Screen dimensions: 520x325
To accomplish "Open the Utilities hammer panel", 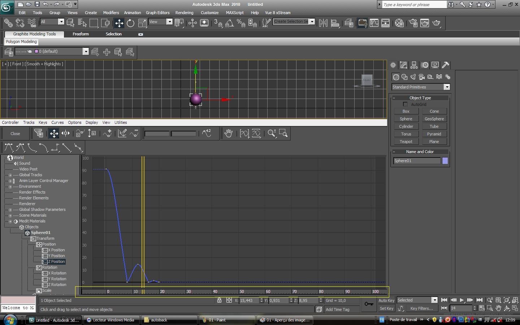I will 446,65.
